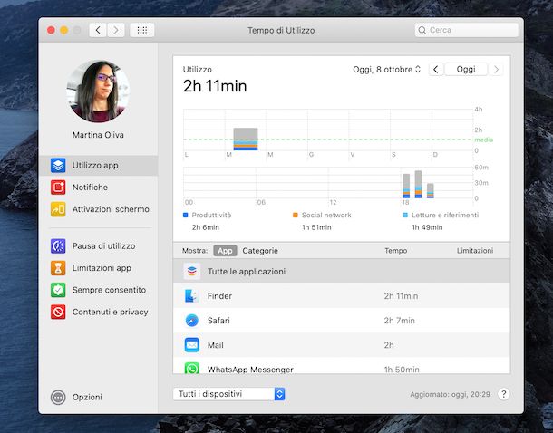Select Notifiche in sidebar

[x=99, y=188]
